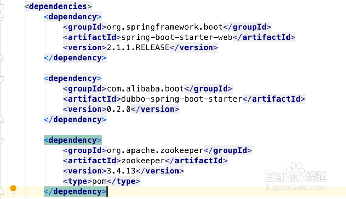Click fold end marker beside highlighted closing dependency tag
The image size is (346, 199).
[x=1, y=191]
